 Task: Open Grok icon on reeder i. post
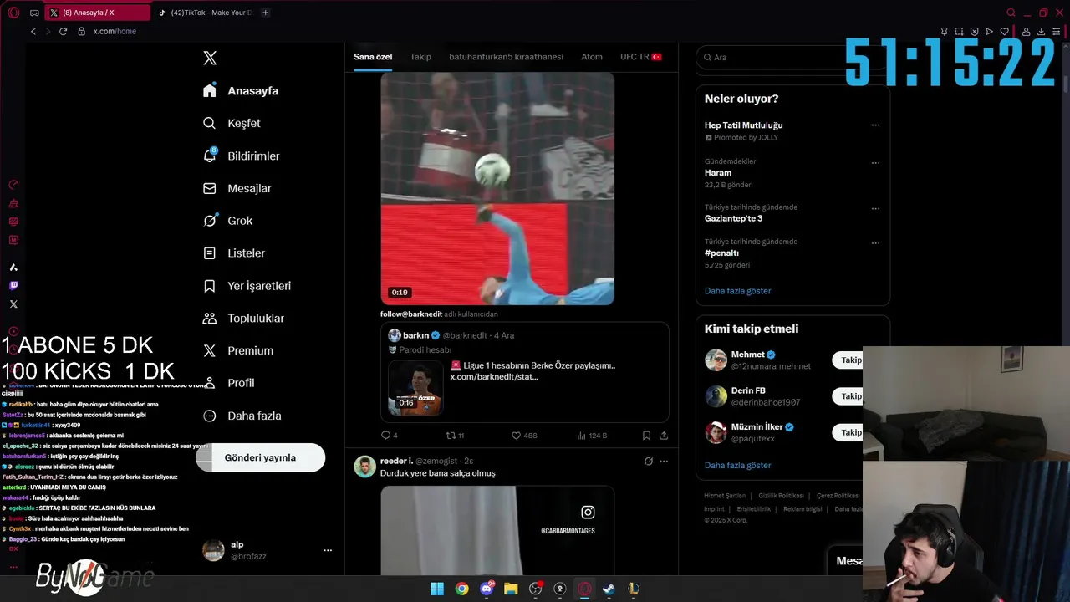[x=648, y=461]
